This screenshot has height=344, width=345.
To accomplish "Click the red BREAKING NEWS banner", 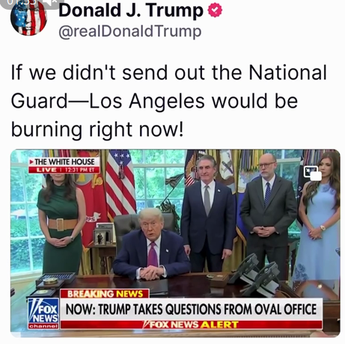I will [105, 293].
